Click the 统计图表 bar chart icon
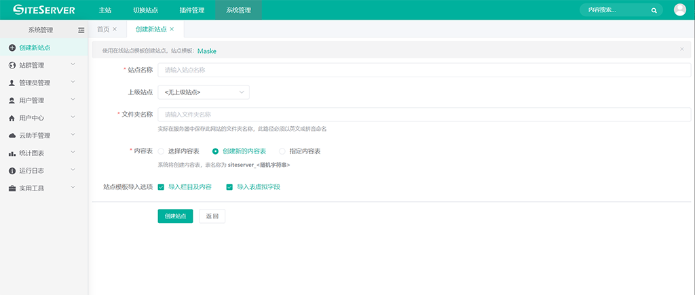 click(12, 153)
